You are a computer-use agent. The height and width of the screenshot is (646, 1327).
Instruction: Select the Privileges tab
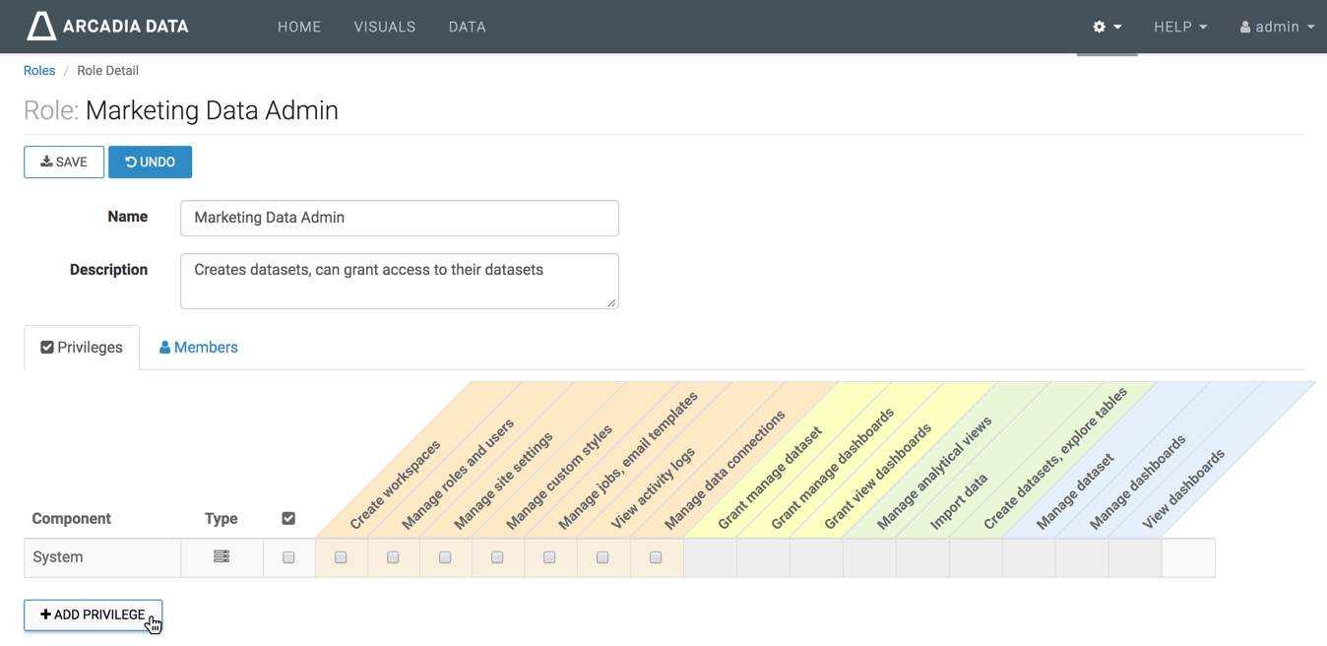(82, 348)
